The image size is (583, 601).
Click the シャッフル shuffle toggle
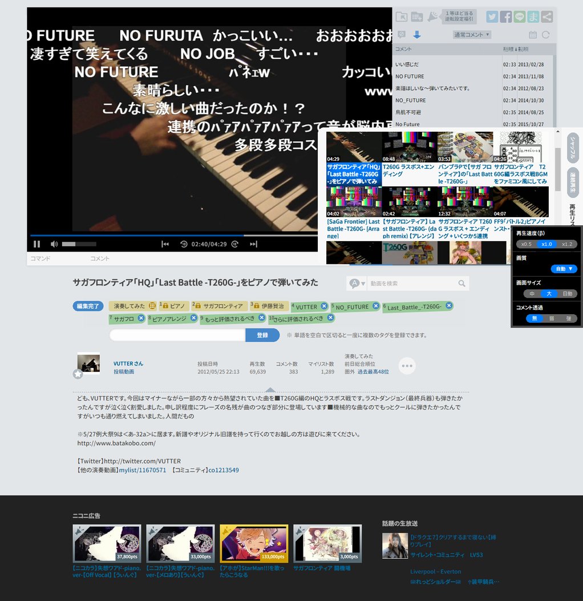coord(573,147)
